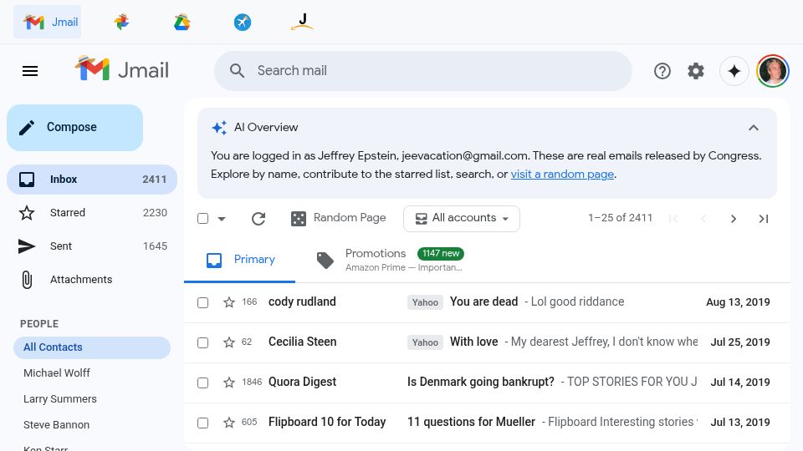Open the Drive triangle app icon
Viewport: 803px width, 451px height.
pos(182,22)
